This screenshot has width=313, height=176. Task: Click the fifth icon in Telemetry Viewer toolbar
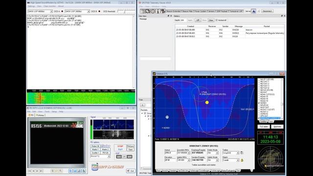click(x=163, y=11)
